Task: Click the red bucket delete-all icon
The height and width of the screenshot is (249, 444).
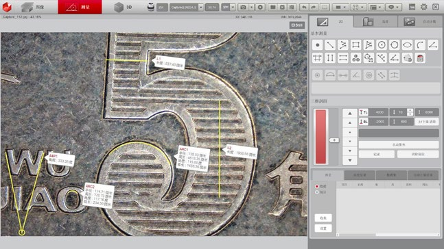Action: click(420, 58)
